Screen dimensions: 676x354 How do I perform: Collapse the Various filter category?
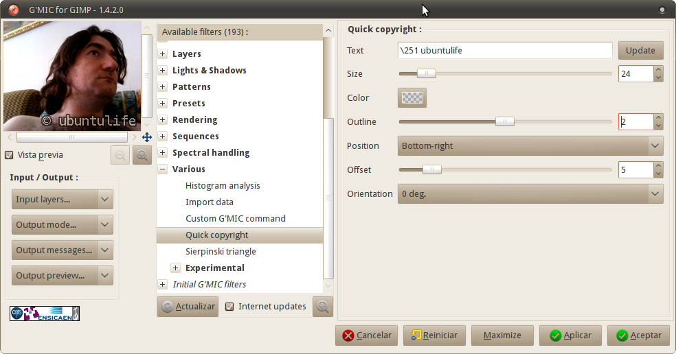pyautogui.click(x=163, y=169)
